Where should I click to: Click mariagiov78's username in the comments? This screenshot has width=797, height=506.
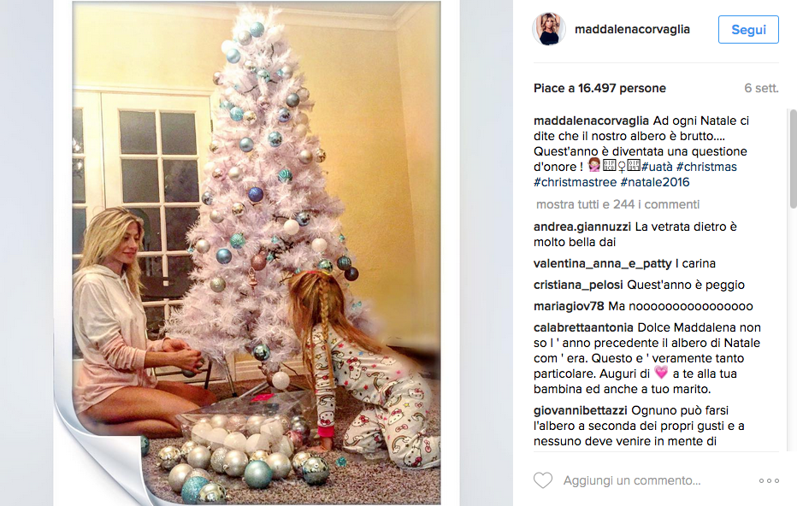tap(570, 305)
